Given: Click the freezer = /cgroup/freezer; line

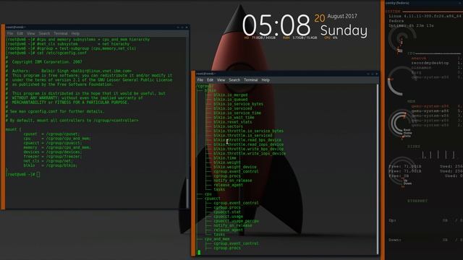Looking at the screenshot, I should click(x=53, y=156).
